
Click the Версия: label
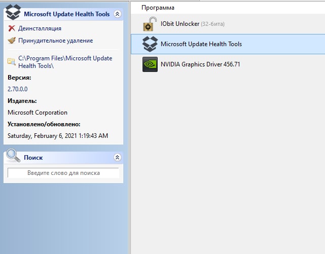point(19,78)
